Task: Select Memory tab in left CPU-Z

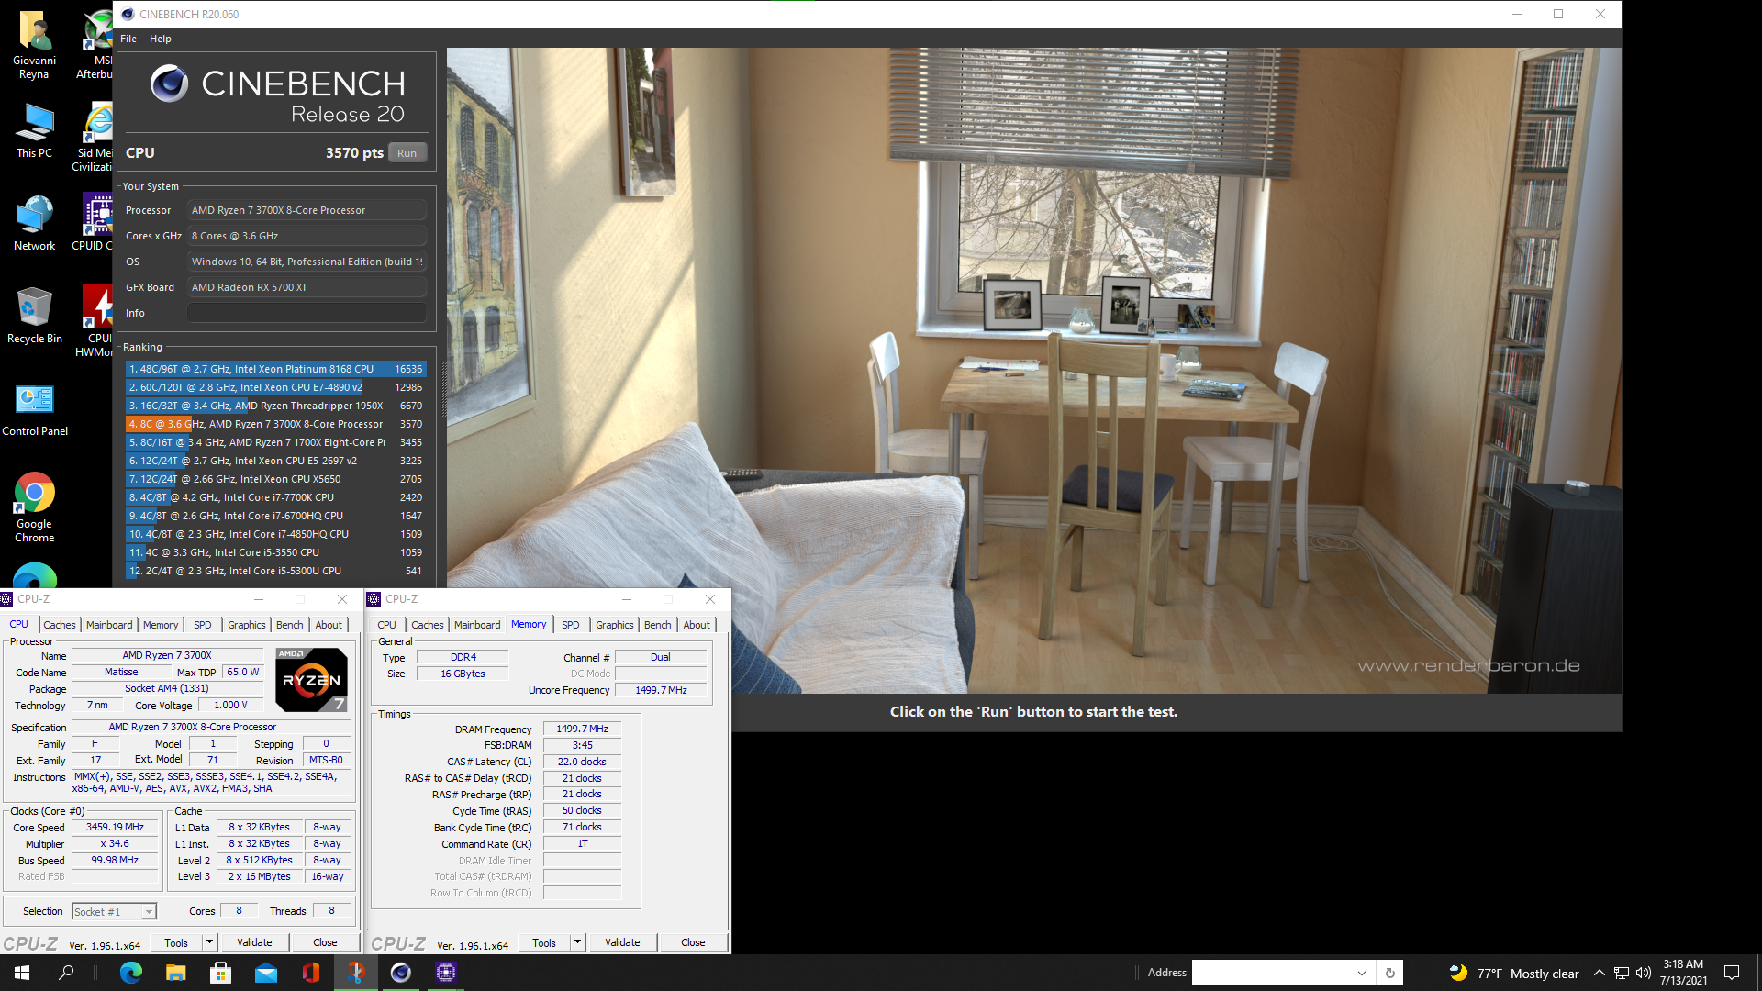Action: 161,625
